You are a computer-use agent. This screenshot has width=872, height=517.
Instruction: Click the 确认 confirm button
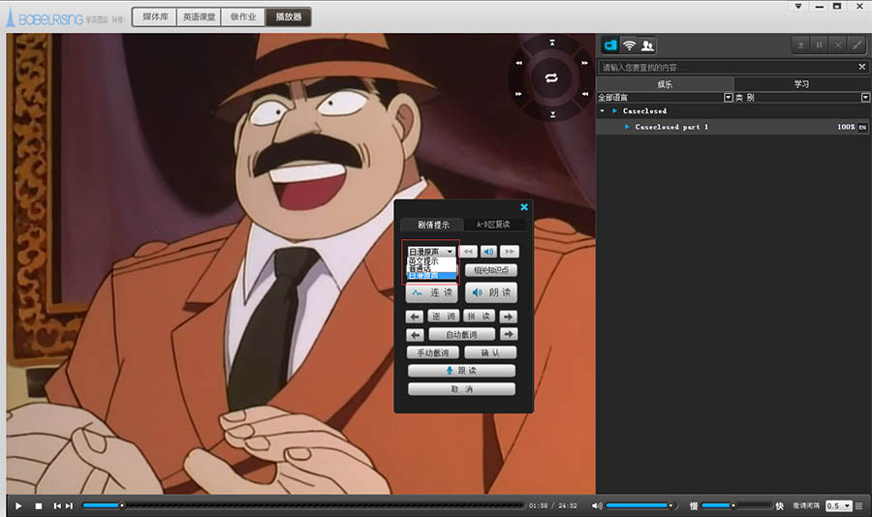[x=490, y=352]
